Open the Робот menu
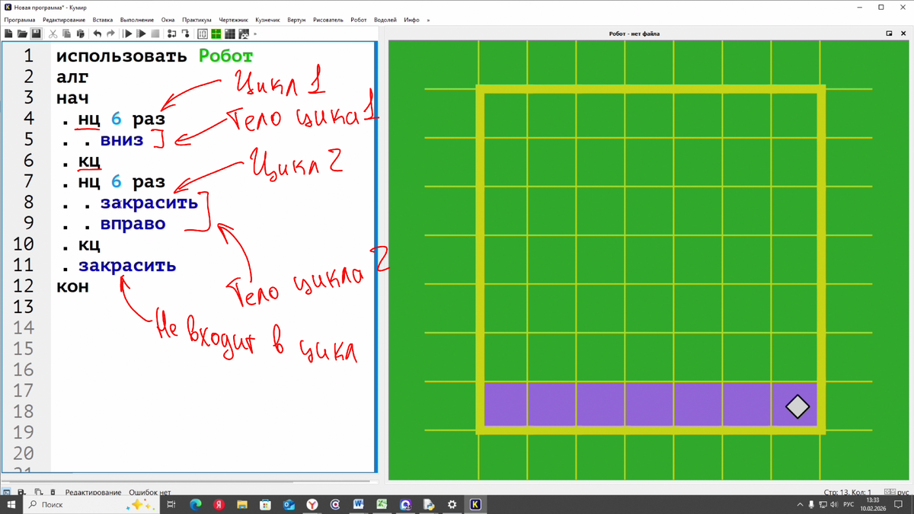The width and height of the screenshot is (914, 514). pyautogui.click(x=359, y=20)
